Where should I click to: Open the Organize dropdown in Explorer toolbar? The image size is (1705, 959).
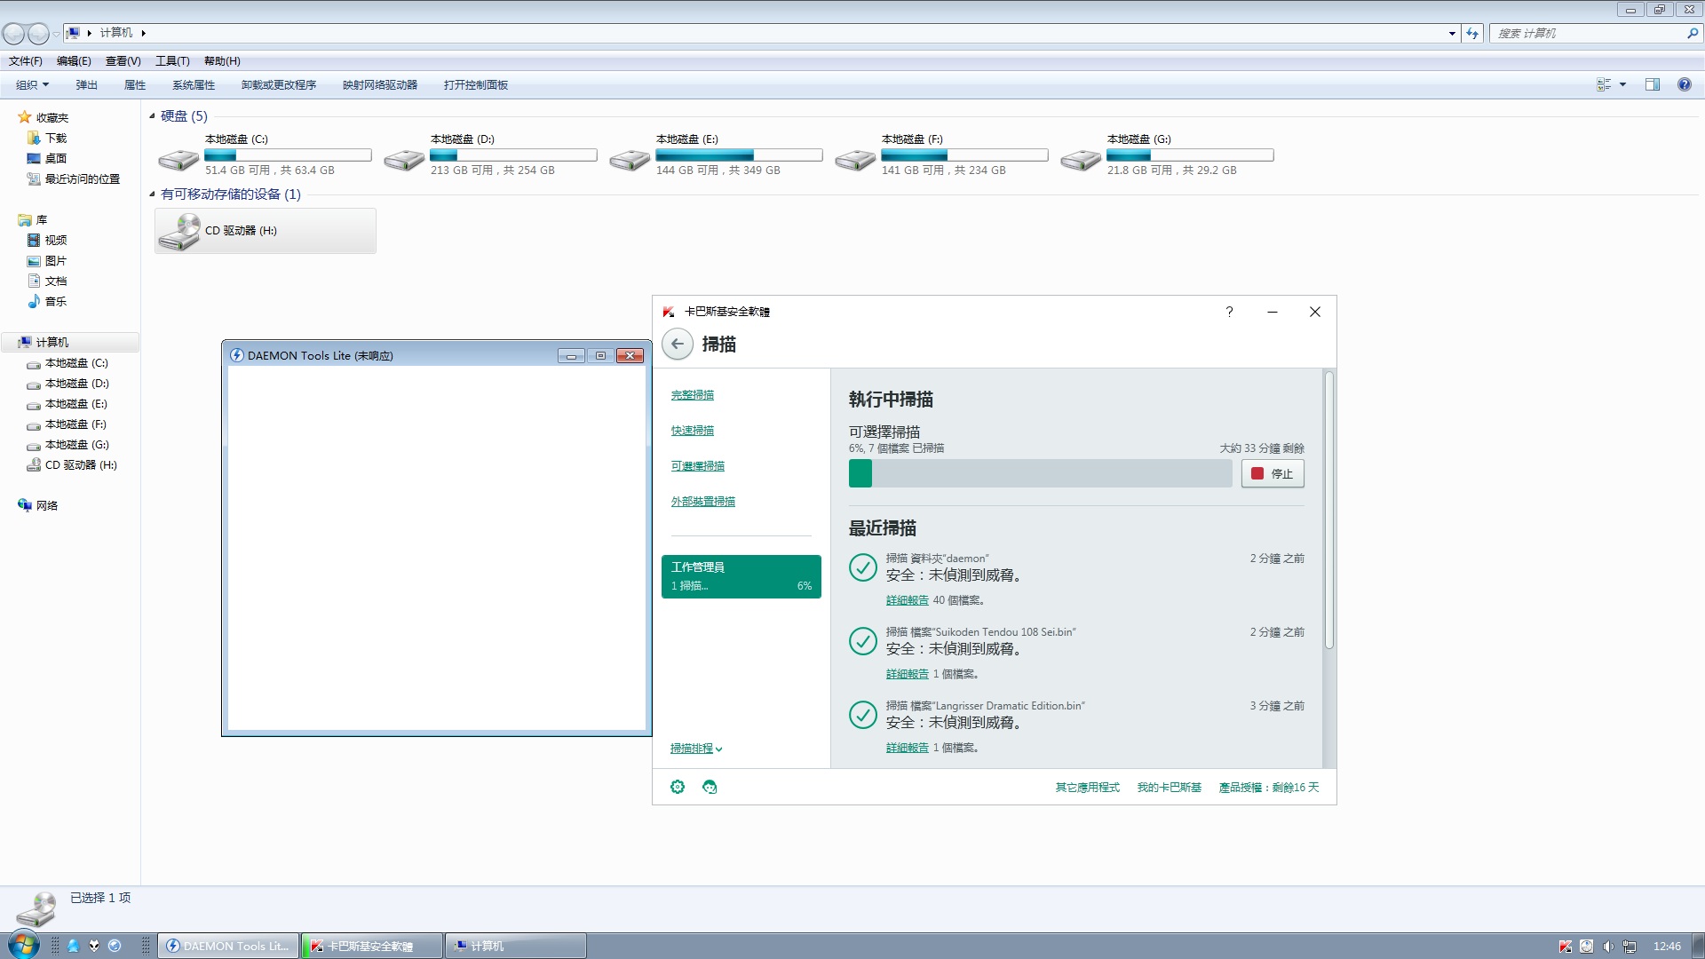32,85
